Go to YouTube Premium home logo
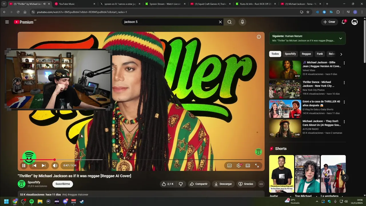Image resolution: width=366 pixels, height=206 pixels. [x=24, y=22]
